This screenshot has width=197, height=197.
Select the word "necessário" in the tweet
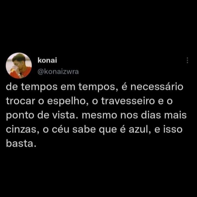157,87
